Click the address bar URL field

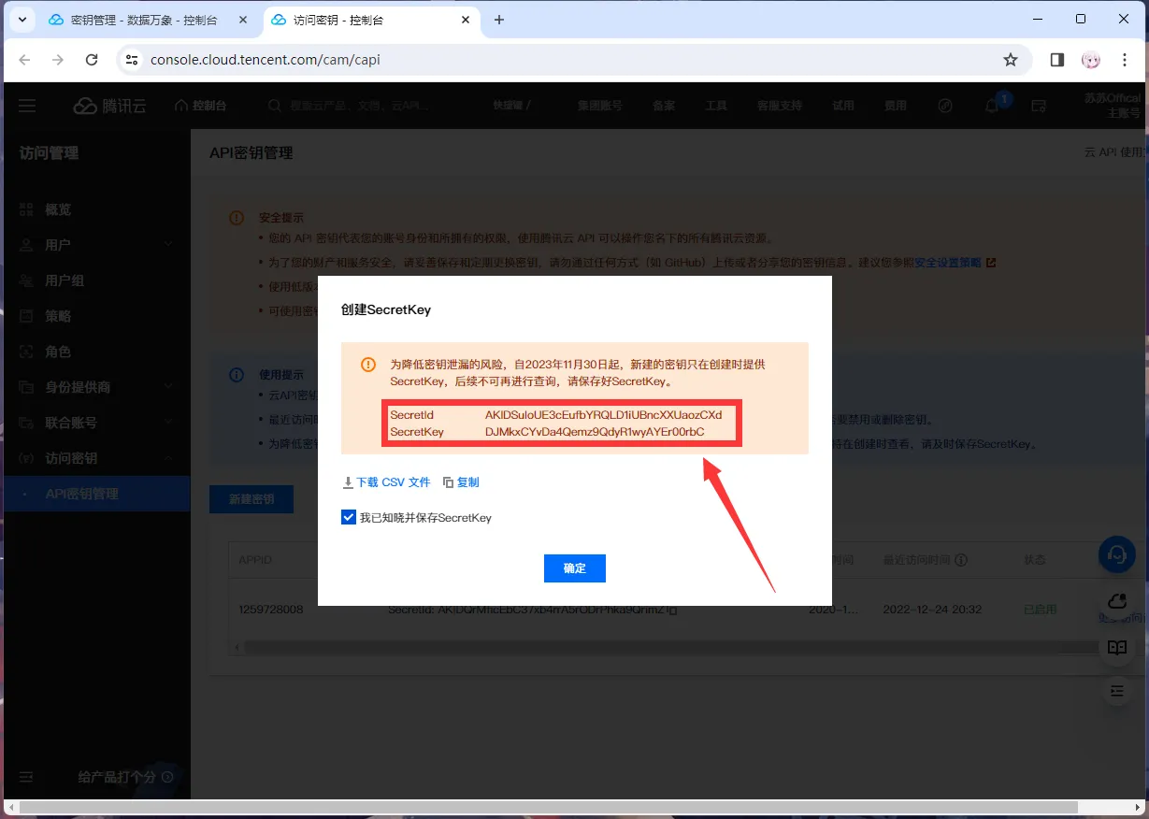coord(561,60)
